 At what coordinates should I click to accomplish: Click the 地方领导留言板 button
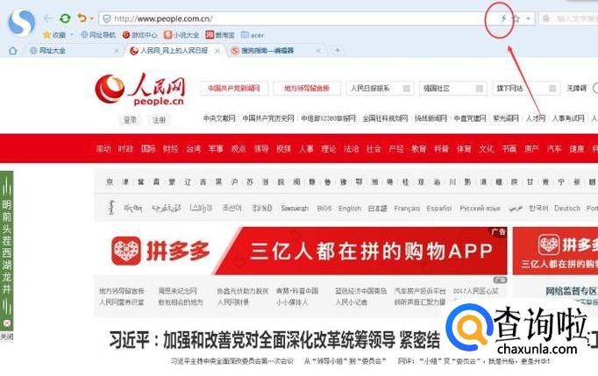[307, 89]
